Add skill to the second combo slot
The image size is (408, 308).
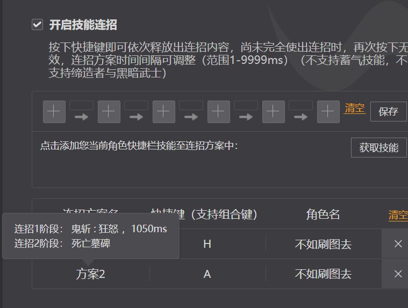click(109, 112)
